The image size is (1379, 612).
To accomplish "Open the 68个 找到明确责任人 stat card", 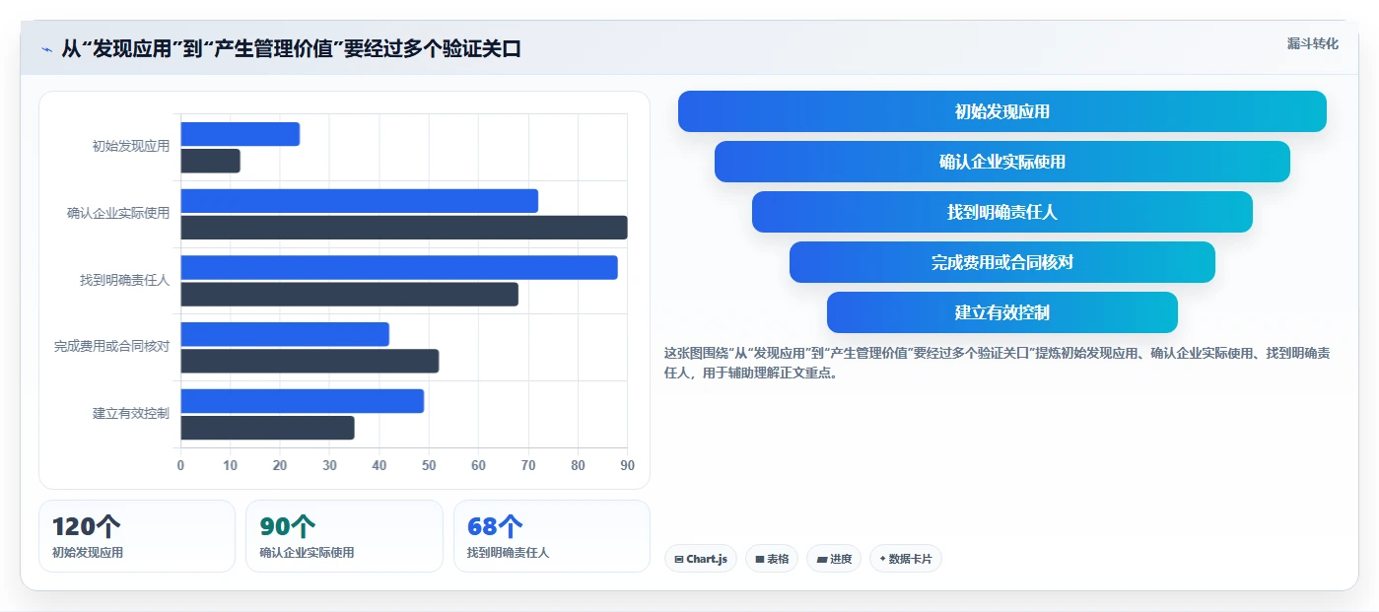I will coord(552,536).
